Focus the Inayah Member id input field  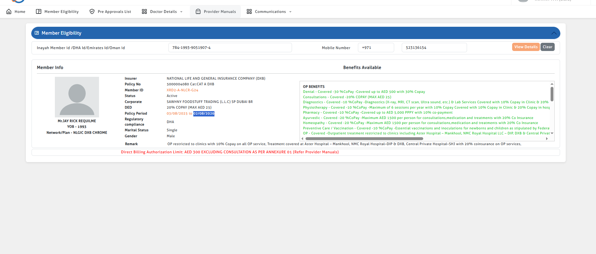230,48
